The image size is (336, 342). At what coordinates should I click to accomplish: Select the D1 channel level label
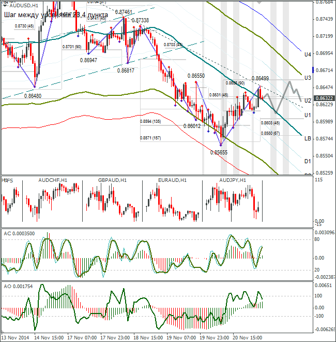click(x=308, y=161)
